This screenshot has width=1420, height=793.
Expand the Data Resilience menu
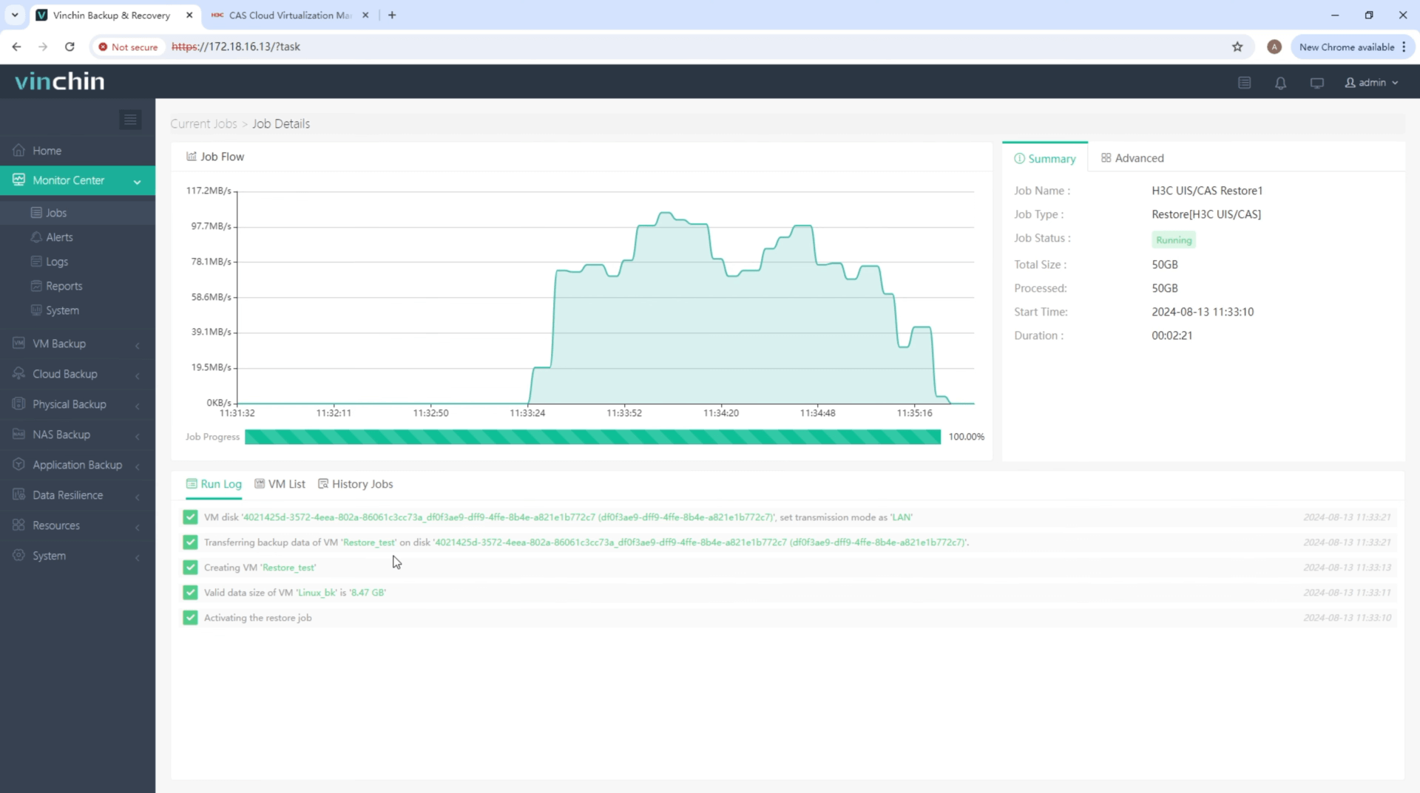coord(78,495)
